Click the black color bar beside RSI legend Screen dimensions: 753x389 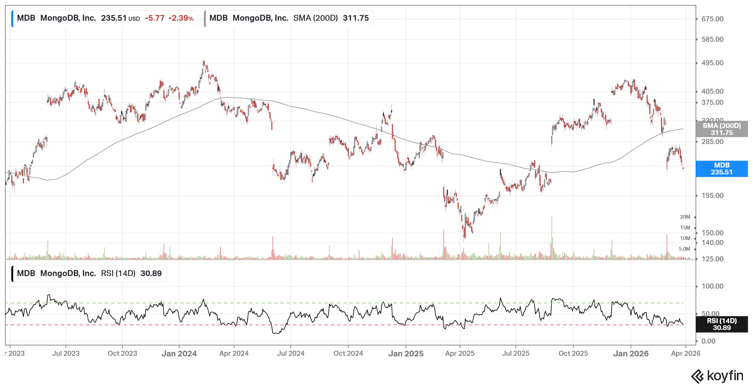click(12, 274)
